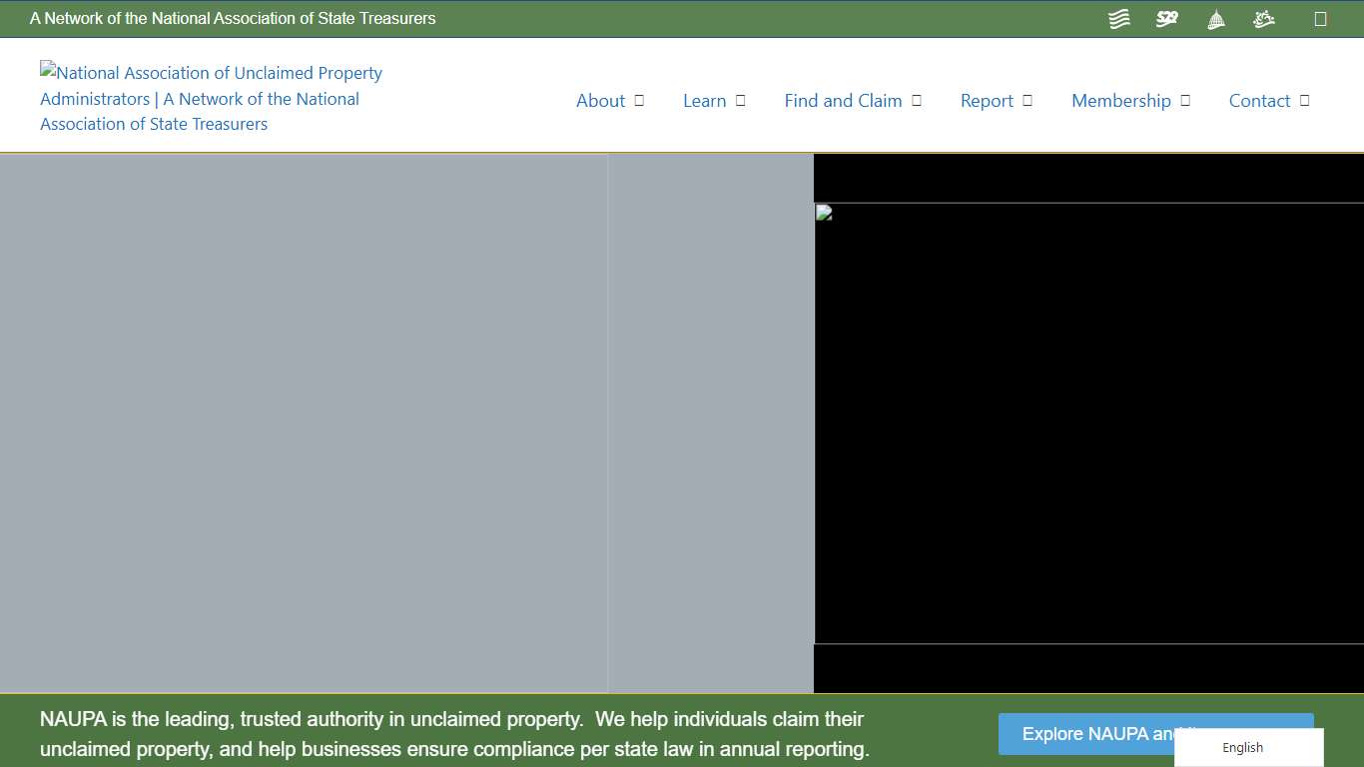The image size is (1364, 767).
Task: Expand the Report dropdown chevron
Action: coord(1026,100)
